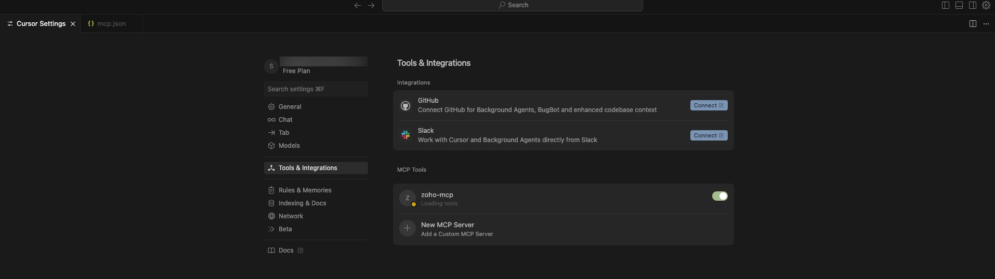The width and height of the screenshot is (995, 279).
Task: Disable the zoho-mcp server toggle
Action: pos(719,196)
